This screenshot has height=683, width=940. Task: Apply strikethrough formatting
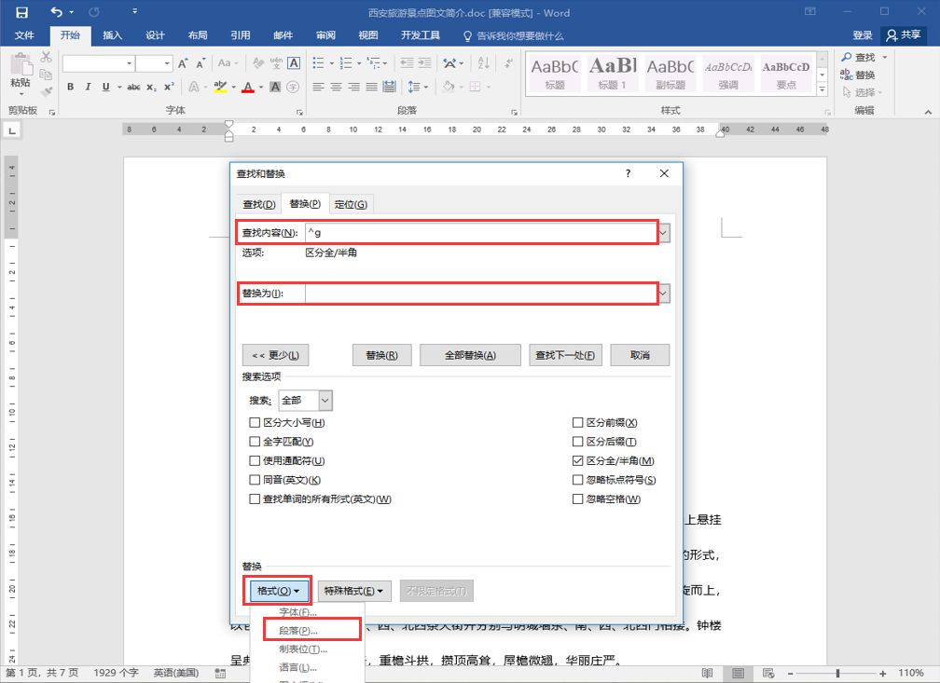(x=133, y=87)
